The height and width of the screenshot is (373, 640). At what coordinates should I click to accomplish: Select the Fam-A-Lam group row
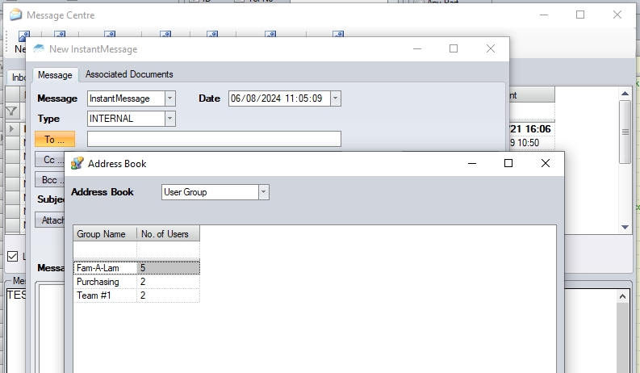coord(136,268)
